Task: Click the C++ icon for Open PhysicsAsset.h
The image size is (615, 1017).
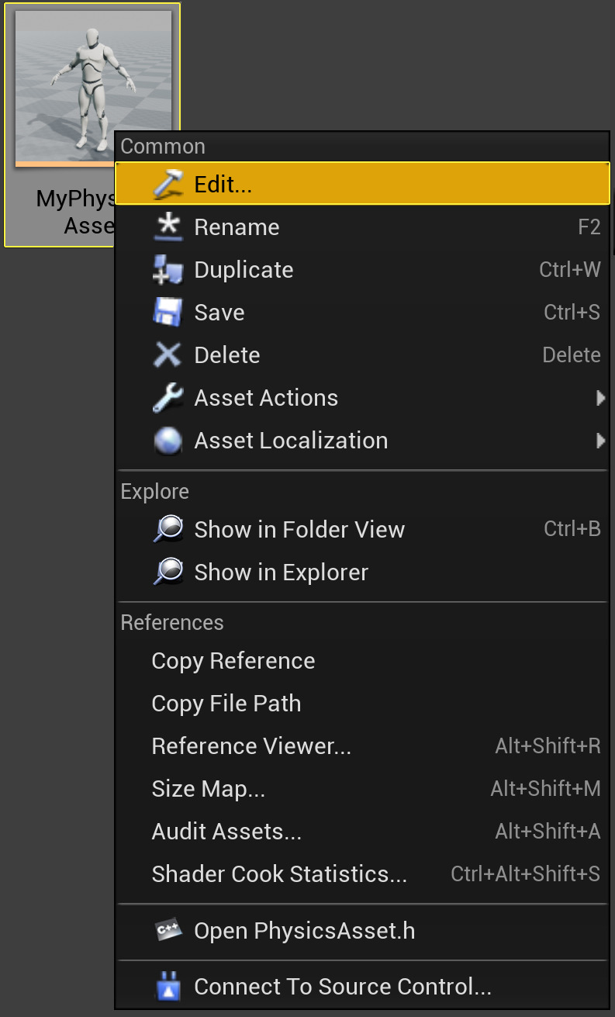Action: (x=168, y=931)
